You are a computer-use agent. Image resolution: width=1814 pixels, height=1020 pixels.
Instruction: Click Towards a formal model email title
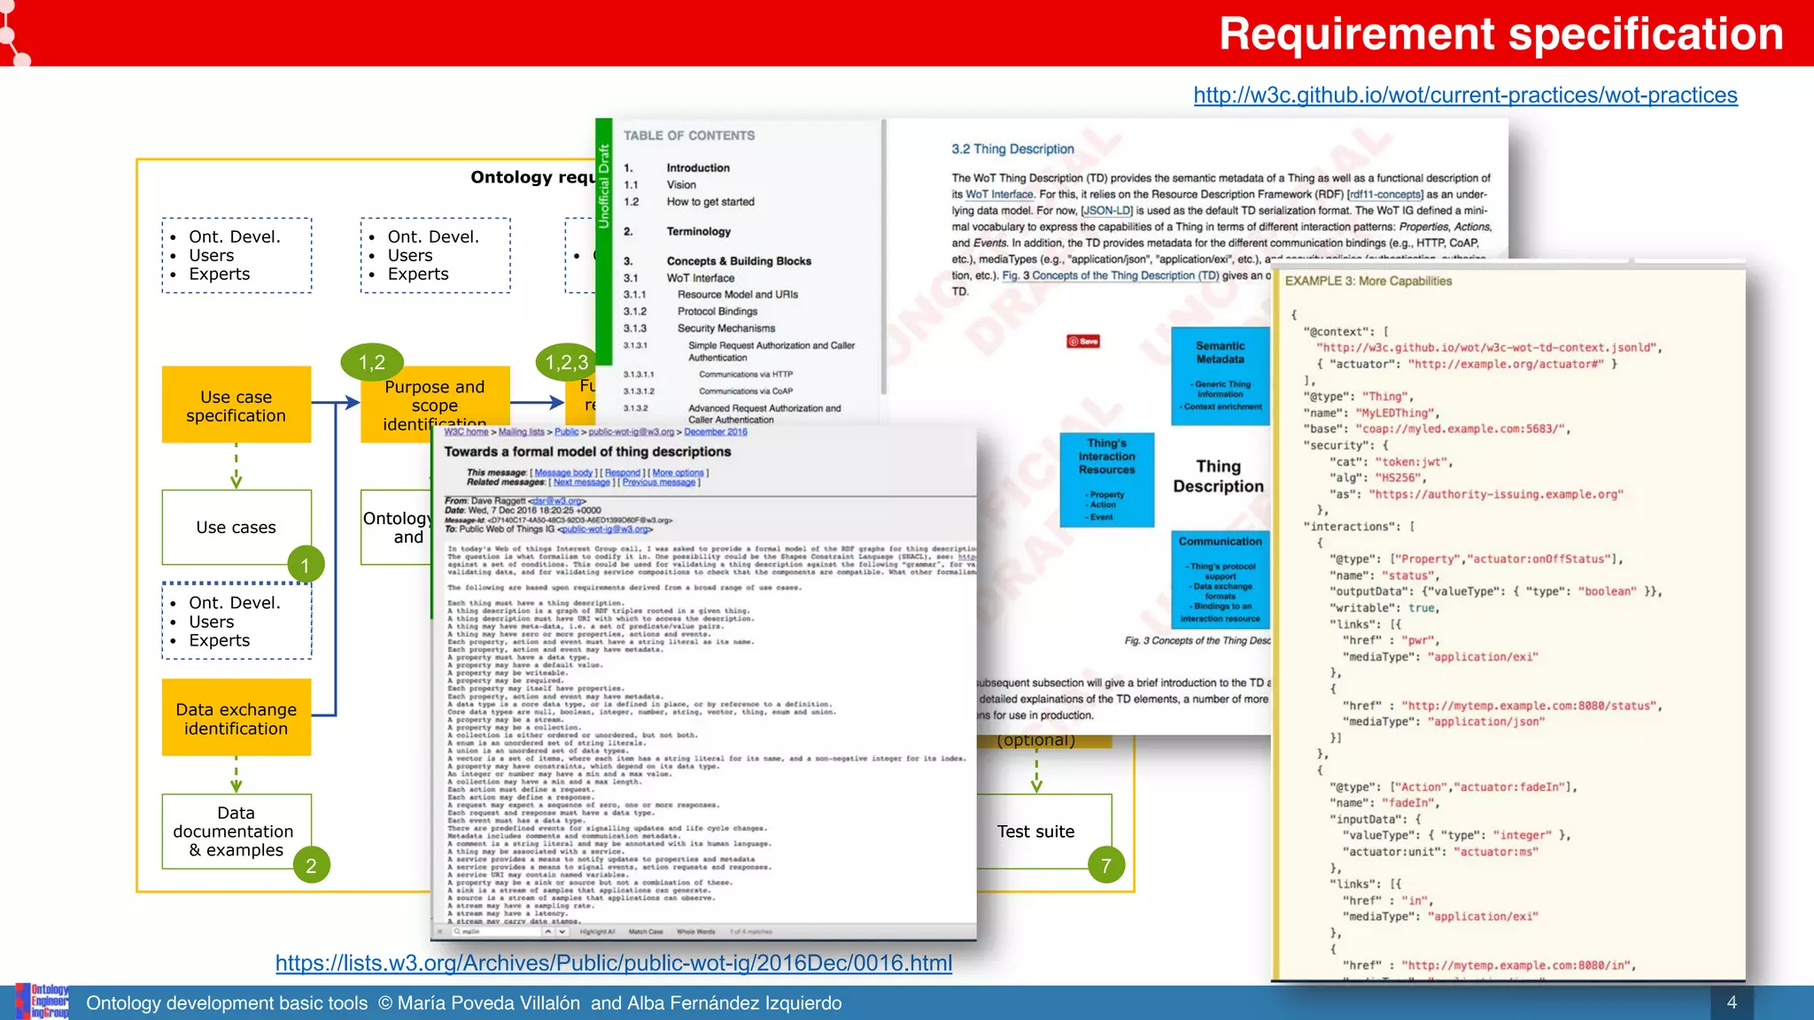(587, 452)
